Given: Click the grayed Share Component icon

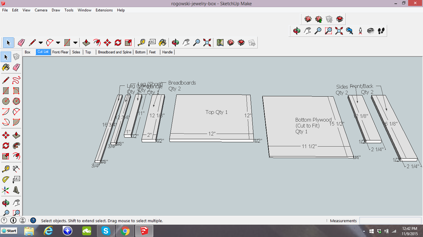Looking at the screenshot, I should [x=329, y=19].
